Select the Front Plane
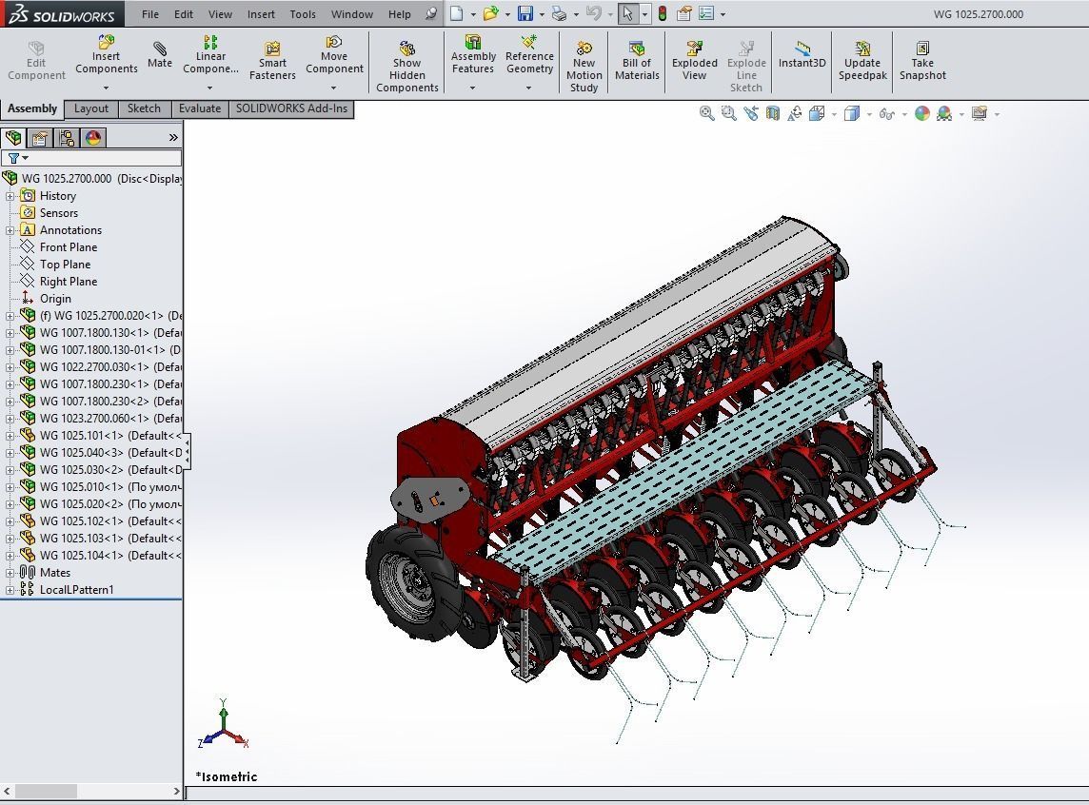Viewport: 1089px width, 805px height. pyautogui.click(x=69, y=247)
